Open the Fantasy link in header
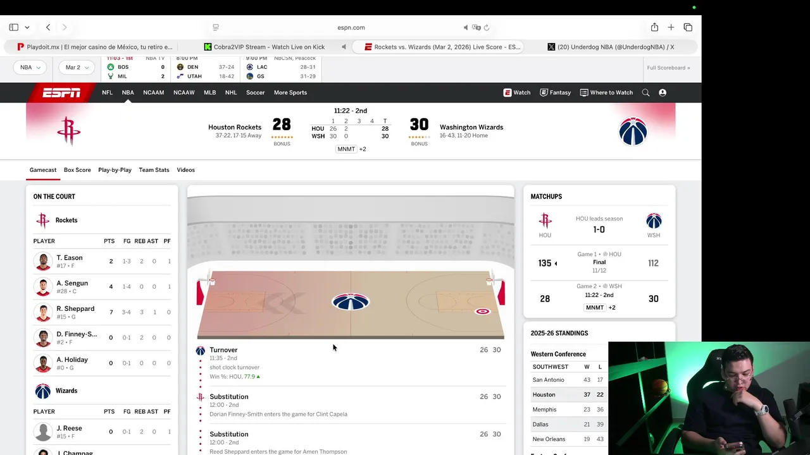 [555, 92]
